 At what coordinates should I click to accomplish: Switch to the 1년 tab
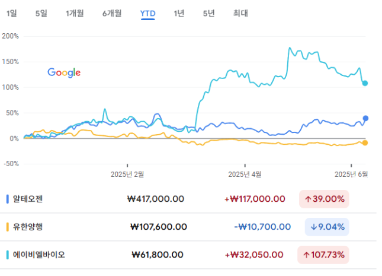pos(179,13)
